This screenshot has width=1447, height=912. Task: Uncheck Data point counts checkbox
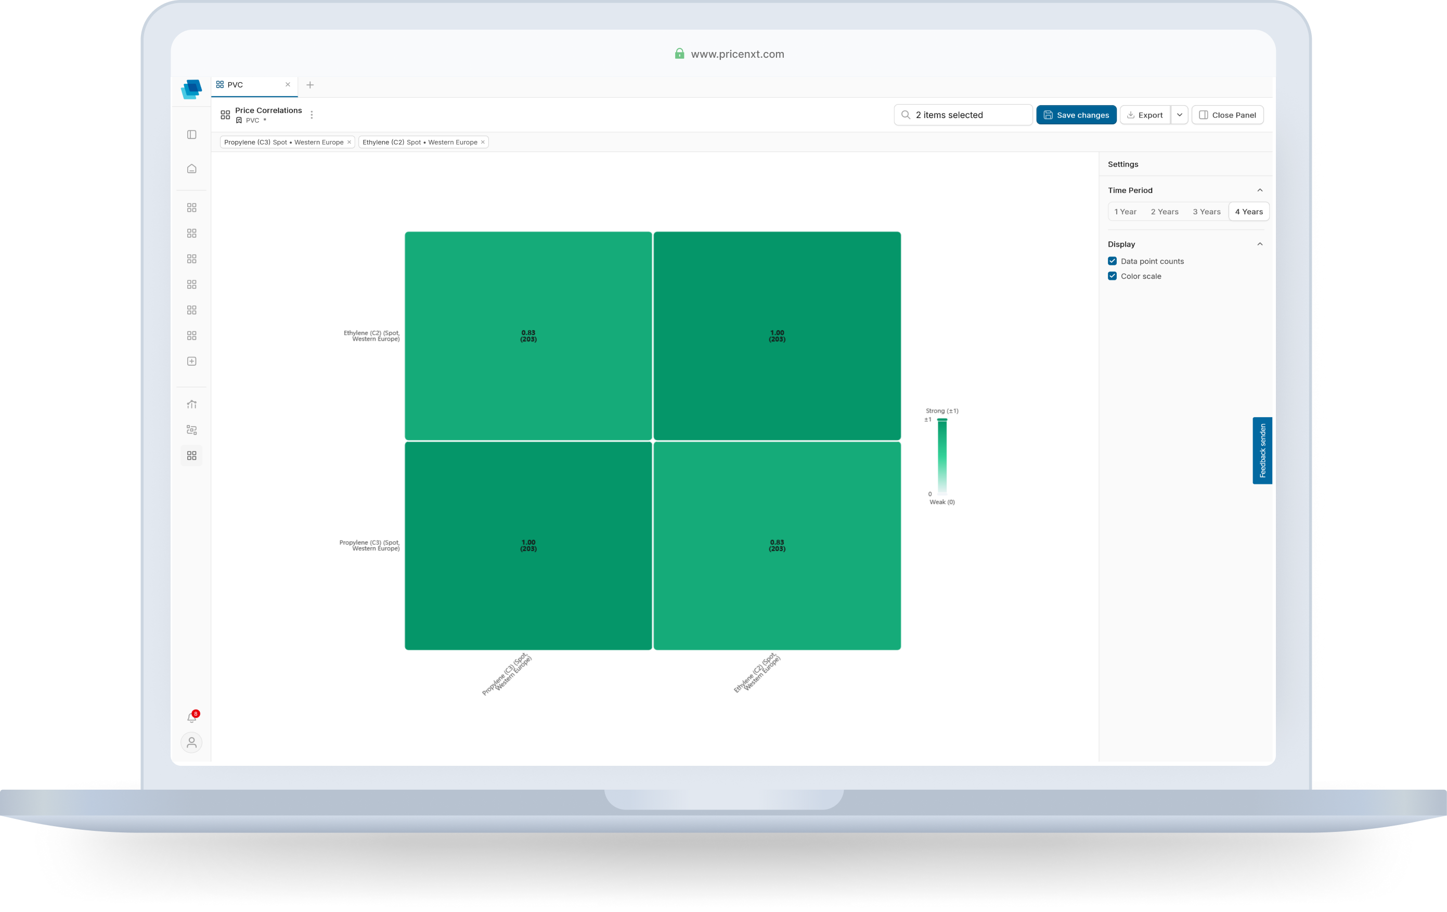click(1112, 261)
